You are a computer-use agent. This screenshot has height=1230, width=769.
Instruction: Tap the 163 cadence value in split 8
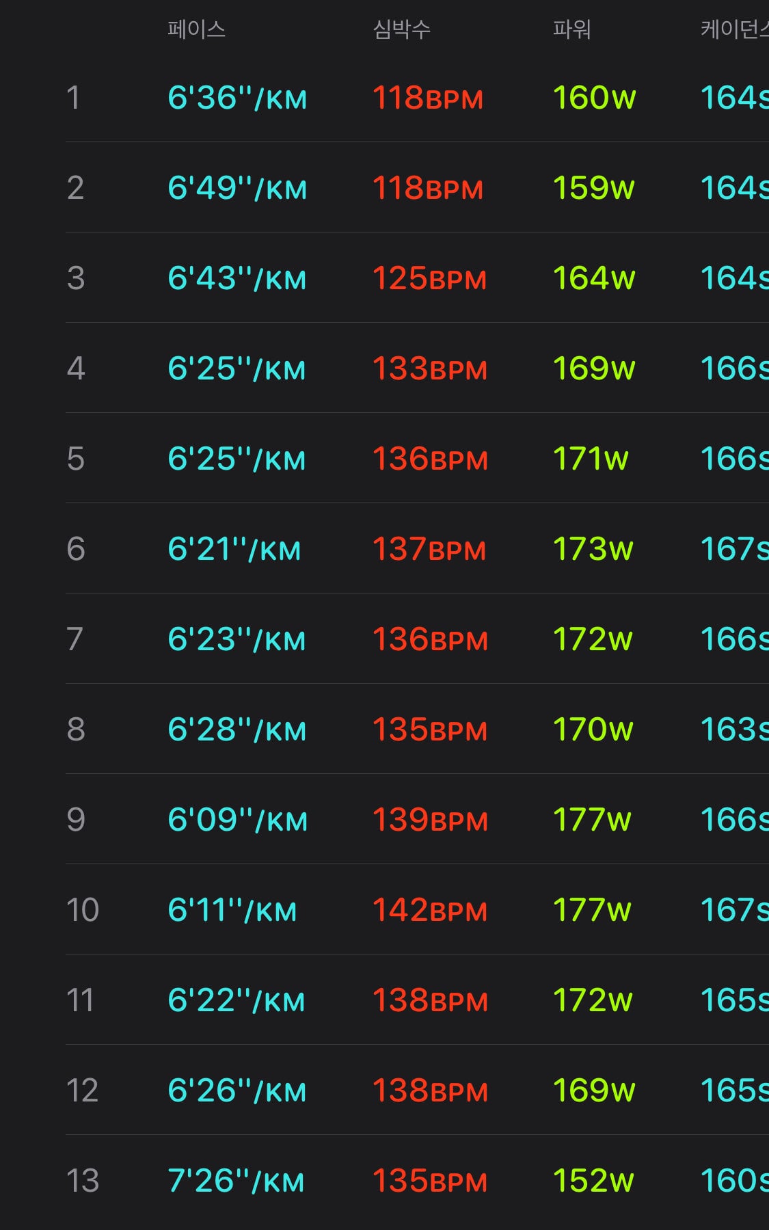[x=735, y=729]
